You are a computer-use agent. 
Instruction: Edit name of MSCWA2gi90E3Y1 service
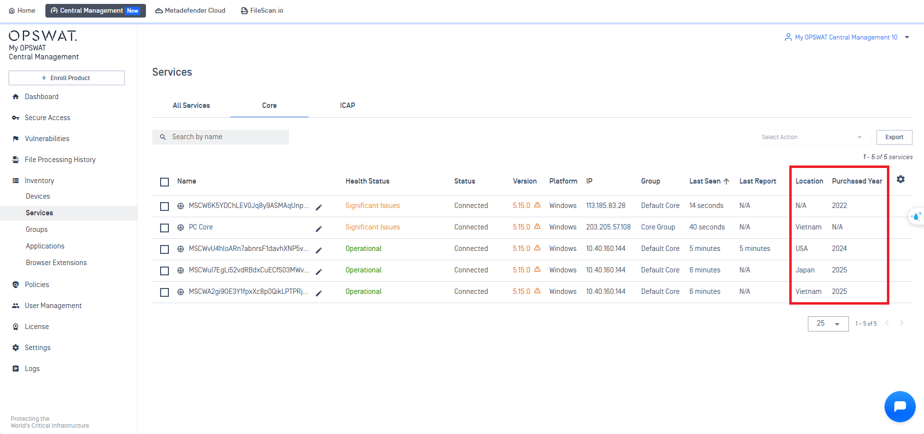pos(319,293)
